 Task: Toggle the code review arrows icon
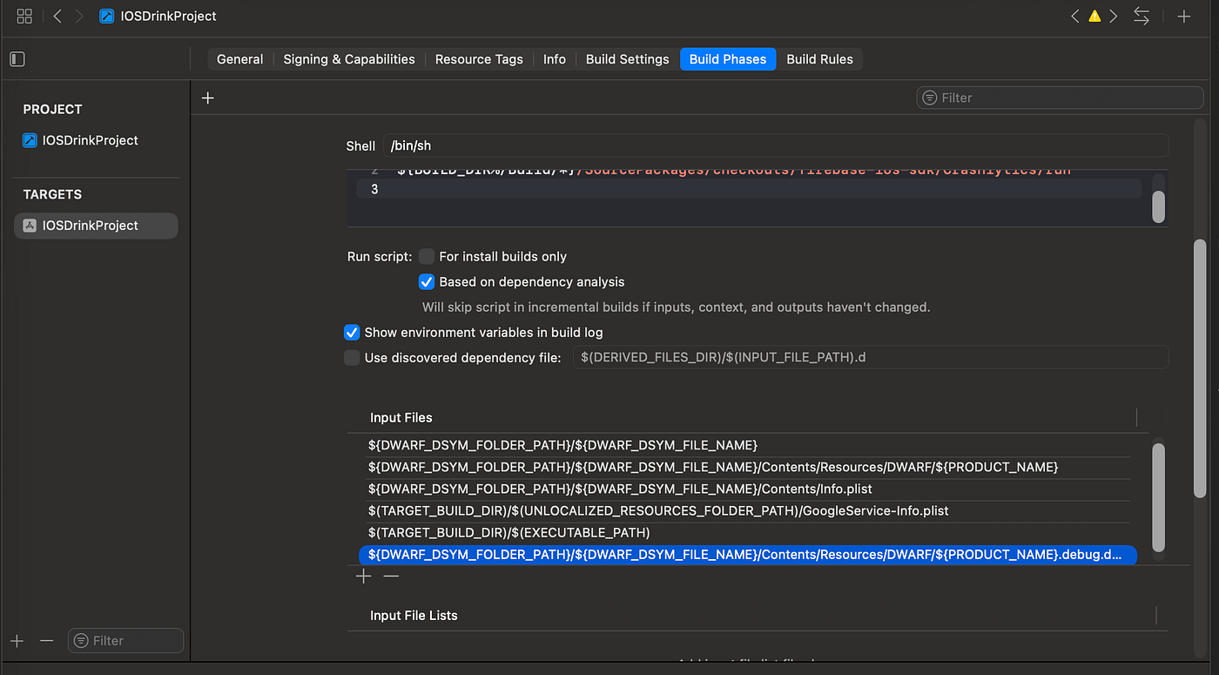(1141, 16)
